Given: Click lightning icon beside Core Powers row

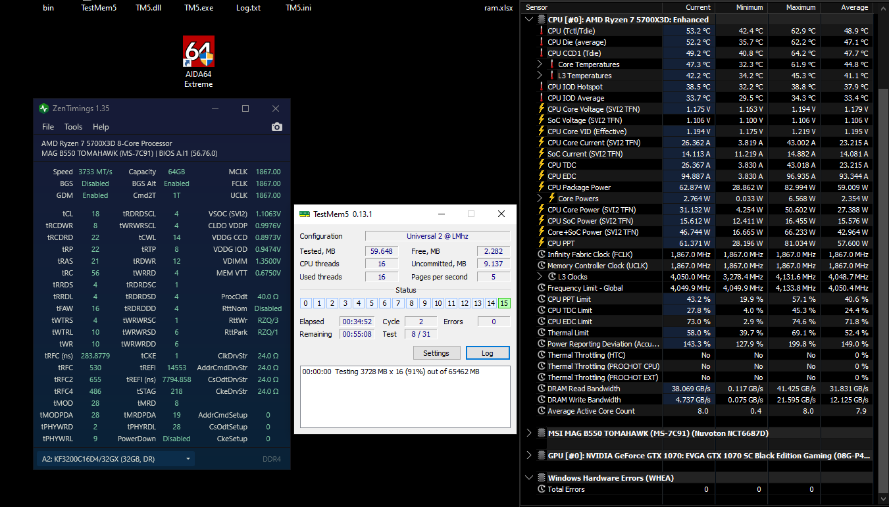Looking at the screenshot, I should click(x=552, y=199).
